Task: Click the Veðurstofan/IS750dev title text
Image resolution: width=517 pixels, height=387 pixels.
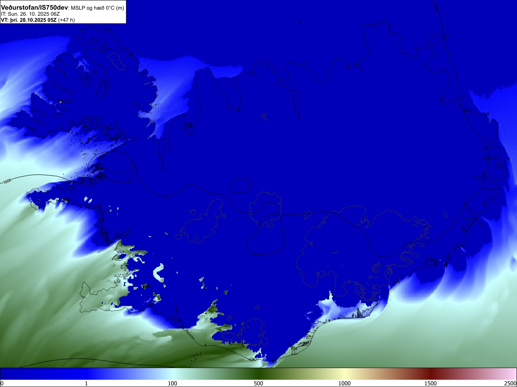Action: pos(34,8)
